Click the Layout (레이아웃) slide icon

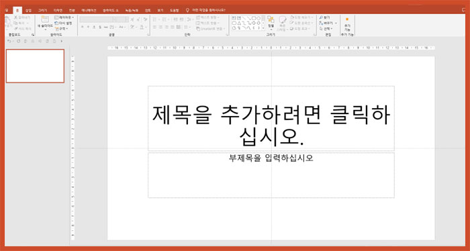click(56, 17)
